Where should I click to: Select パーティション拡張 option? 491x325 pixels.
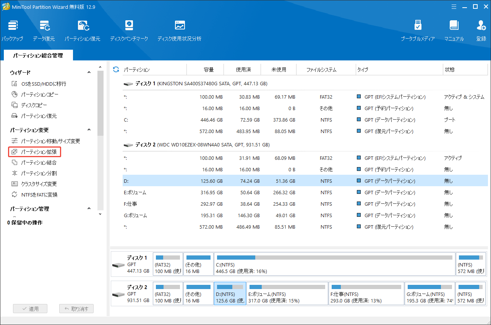tap(34, 152)
